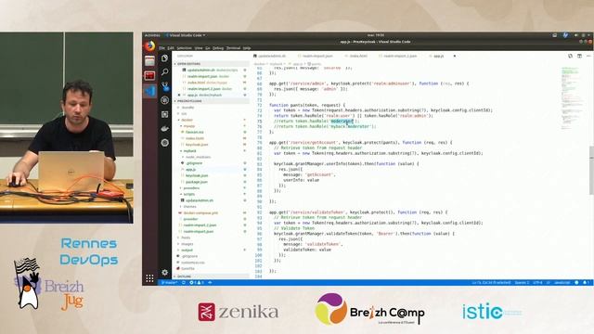The height and width of the screenshot is (334, 594).
Task: Switch to the index.html editor tab
Action: [356, 56]
